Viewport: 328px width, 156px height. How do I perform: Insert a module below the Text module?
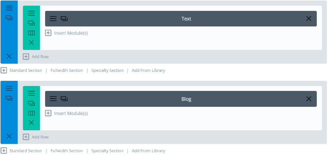67,33
